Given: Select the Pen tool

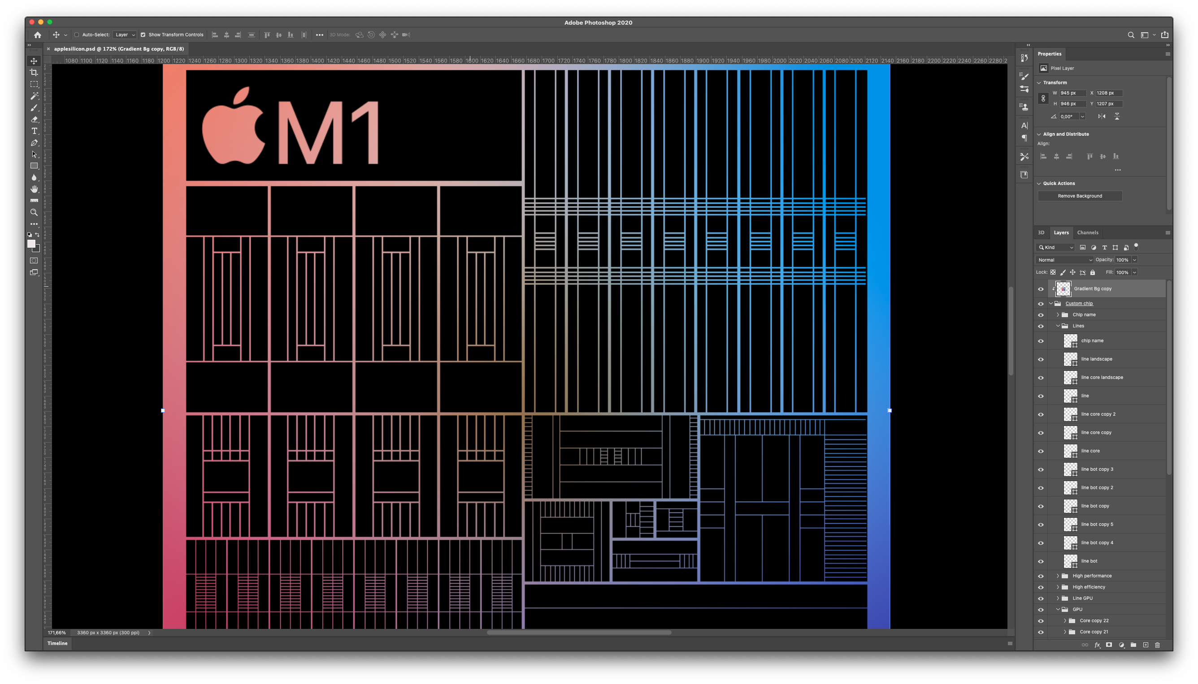Looking at the screenshot, I should [35, 142].
